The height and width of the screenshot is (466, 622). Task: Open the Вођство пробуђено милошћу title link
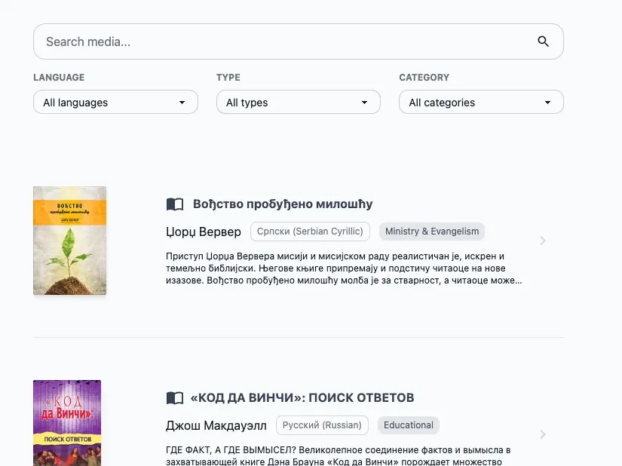click(282, 204)
